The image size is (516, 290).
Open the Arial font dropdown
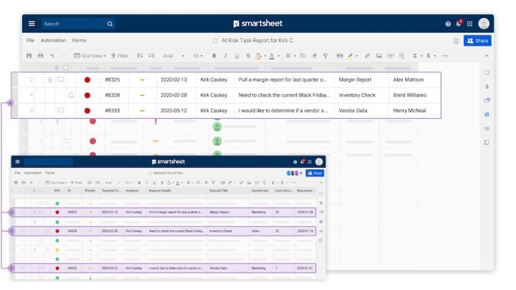click(174, 56)
